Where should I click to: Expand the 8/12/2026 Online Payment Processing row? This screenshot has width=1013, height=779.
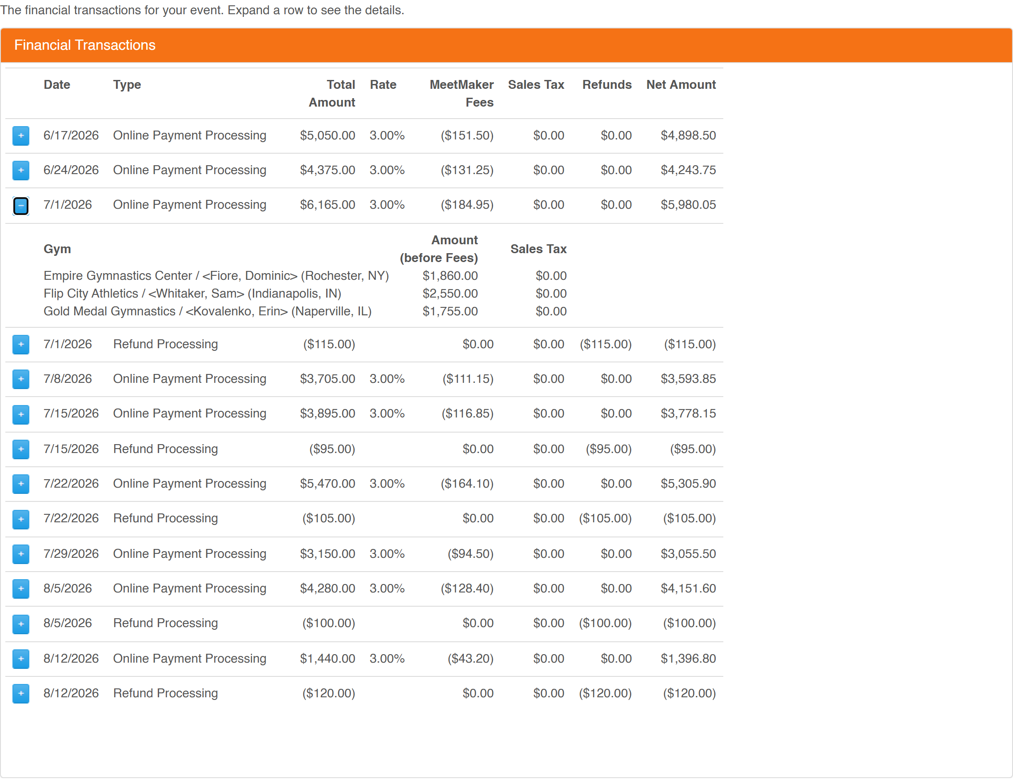click(x=21, y=659)
